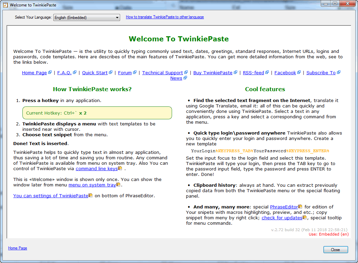This screenshot has width=358, height=263.
Task: Open command line keys link
Action: coord(97,168)
